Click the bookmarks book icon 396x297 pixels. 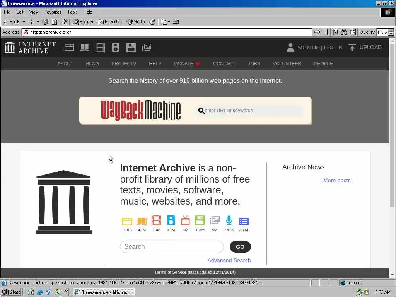(x=336, y=32)
